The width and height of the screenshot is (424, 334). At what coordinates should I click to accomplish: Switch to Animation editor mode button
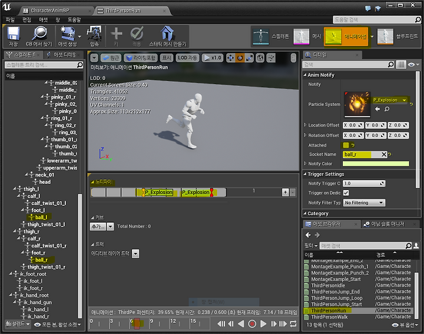click(346, 36)
